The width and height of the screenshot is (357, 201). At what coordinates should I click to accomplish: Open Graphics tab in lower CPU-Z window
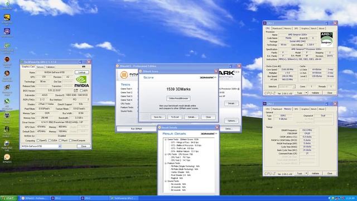point(305,109)
